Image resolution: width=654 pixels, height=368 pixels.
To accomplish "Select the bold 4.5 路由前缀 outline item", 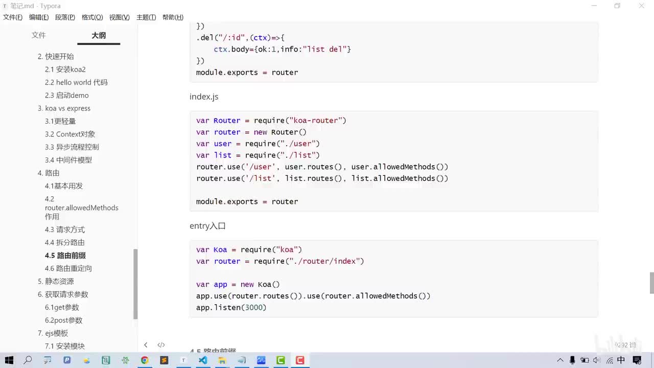I will pos(65,256).
